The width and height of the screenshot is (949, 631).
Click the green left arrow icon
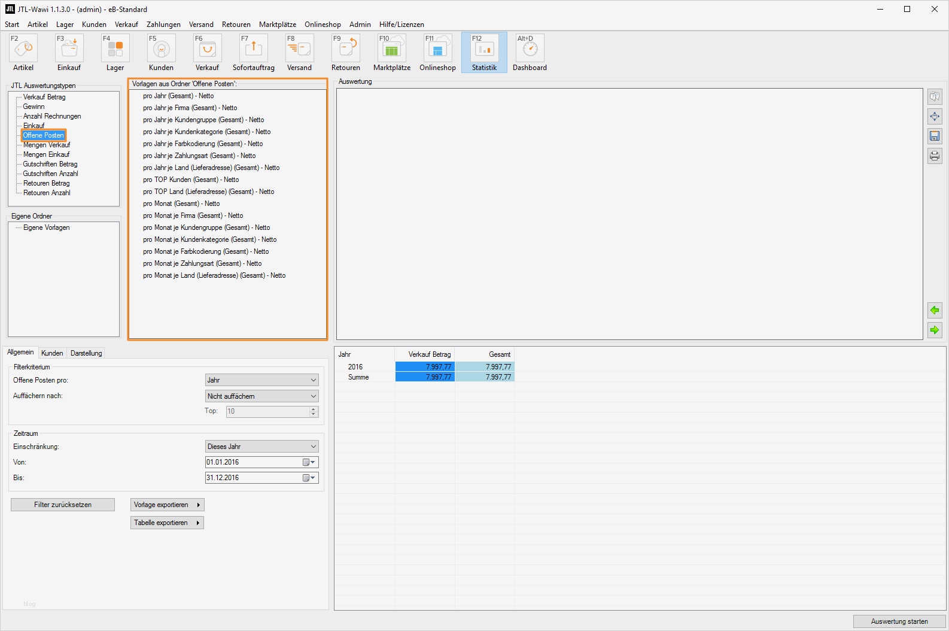coord(935,310)
